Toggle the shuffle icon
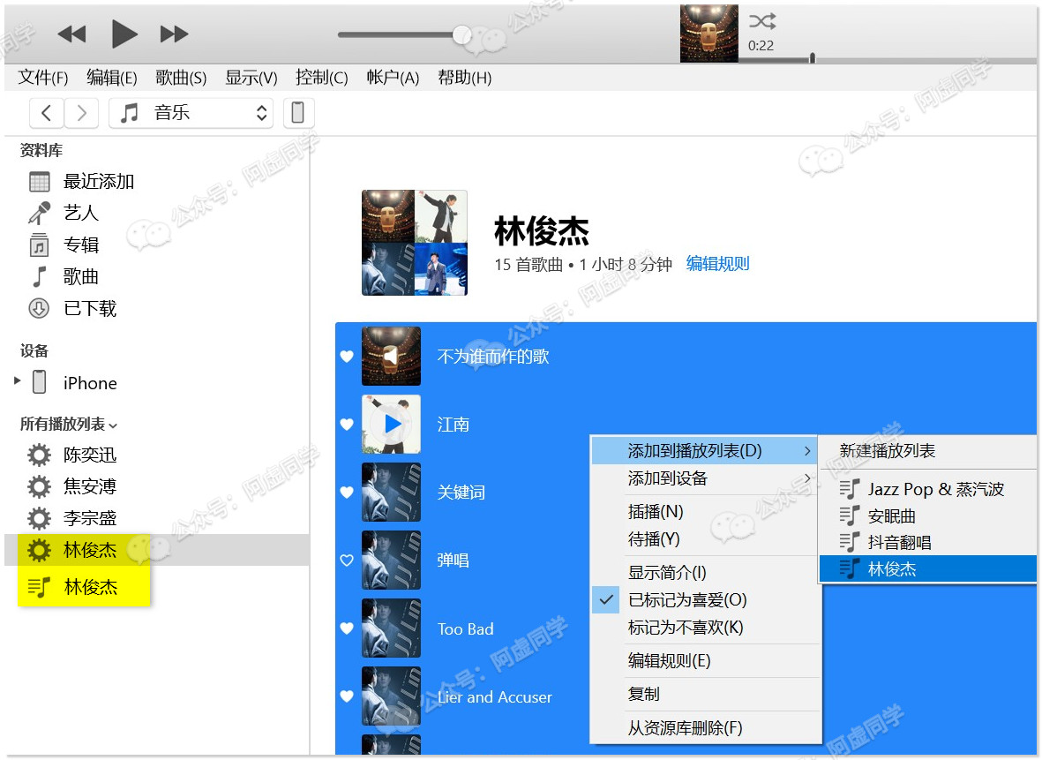The image size is (1042, 760). pyautogui.click(x=762, y=21)
